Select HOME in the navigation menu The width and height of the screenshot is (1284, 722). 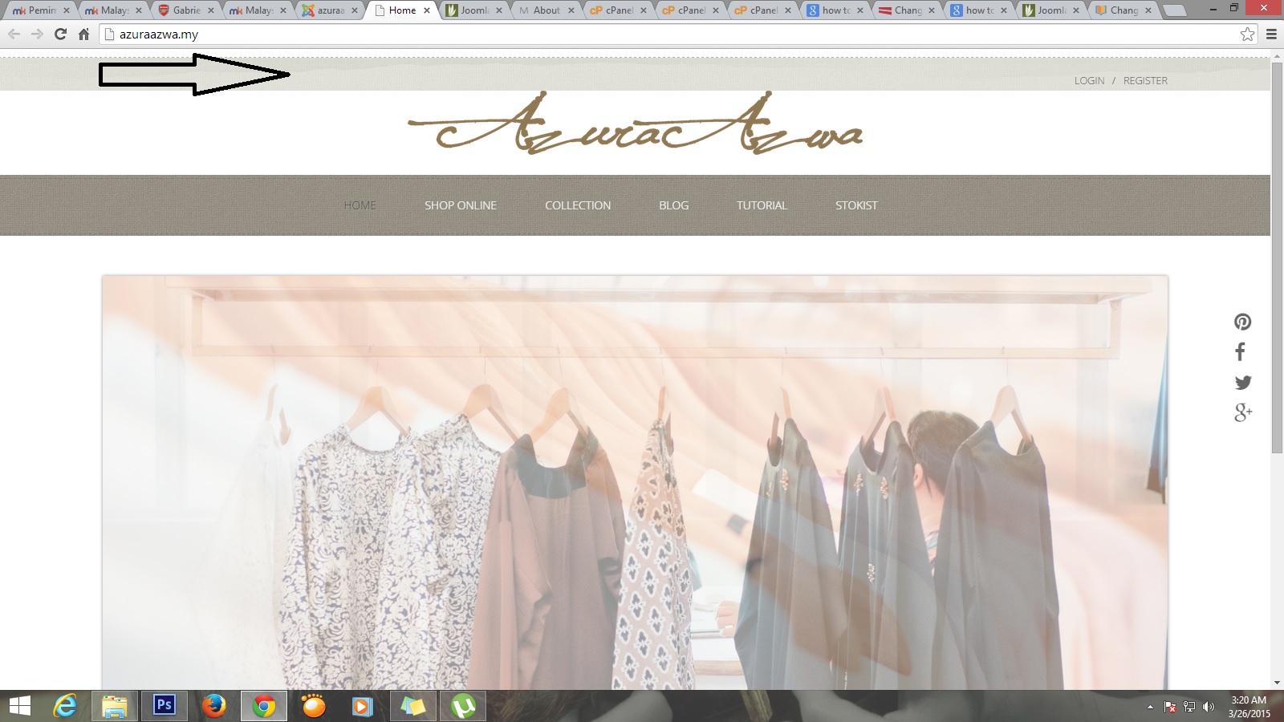click(x=360, y=205)
